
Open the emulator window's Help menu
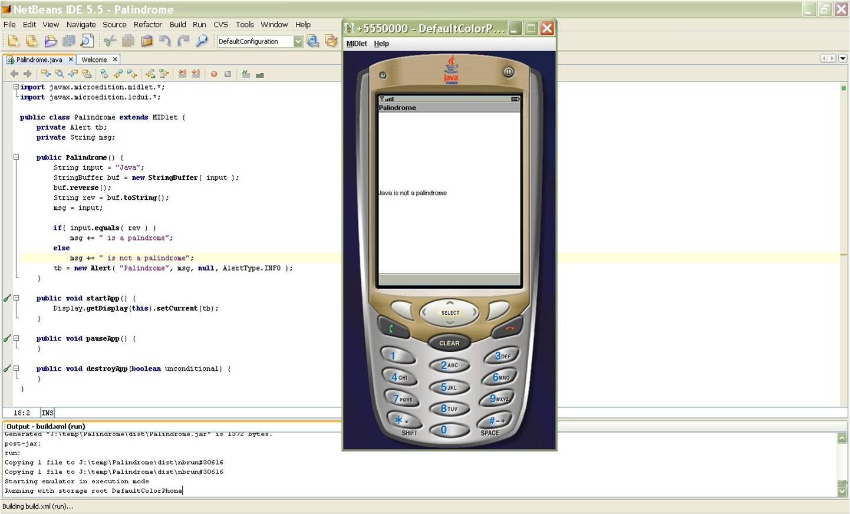pos(381,44)
